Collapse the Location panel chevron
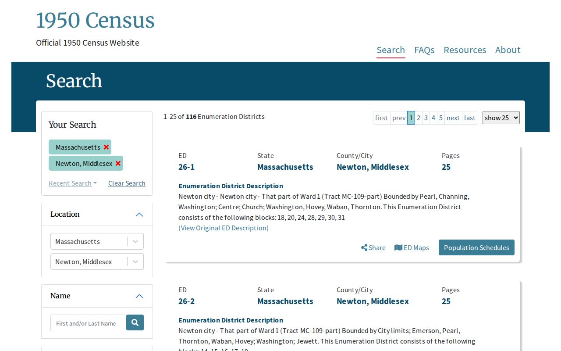Viewport: 561px width, 351px height. pos(139,215)
